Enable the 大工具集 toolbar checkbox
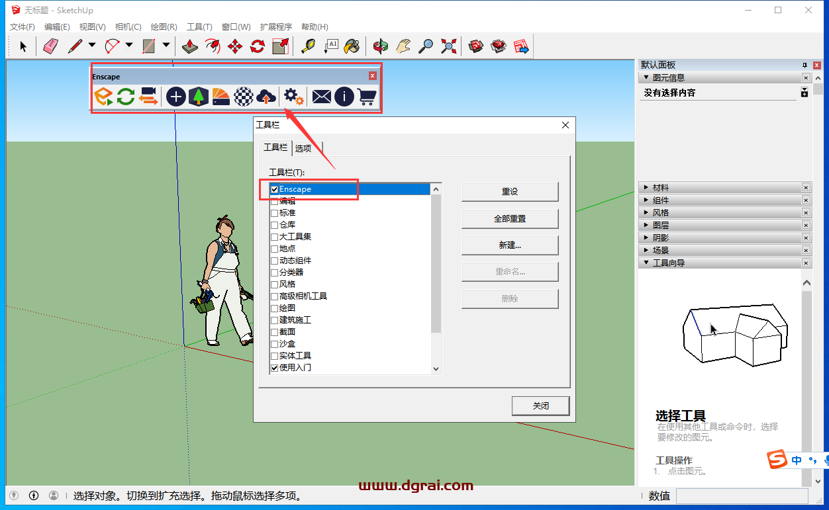 click(274, 237)
